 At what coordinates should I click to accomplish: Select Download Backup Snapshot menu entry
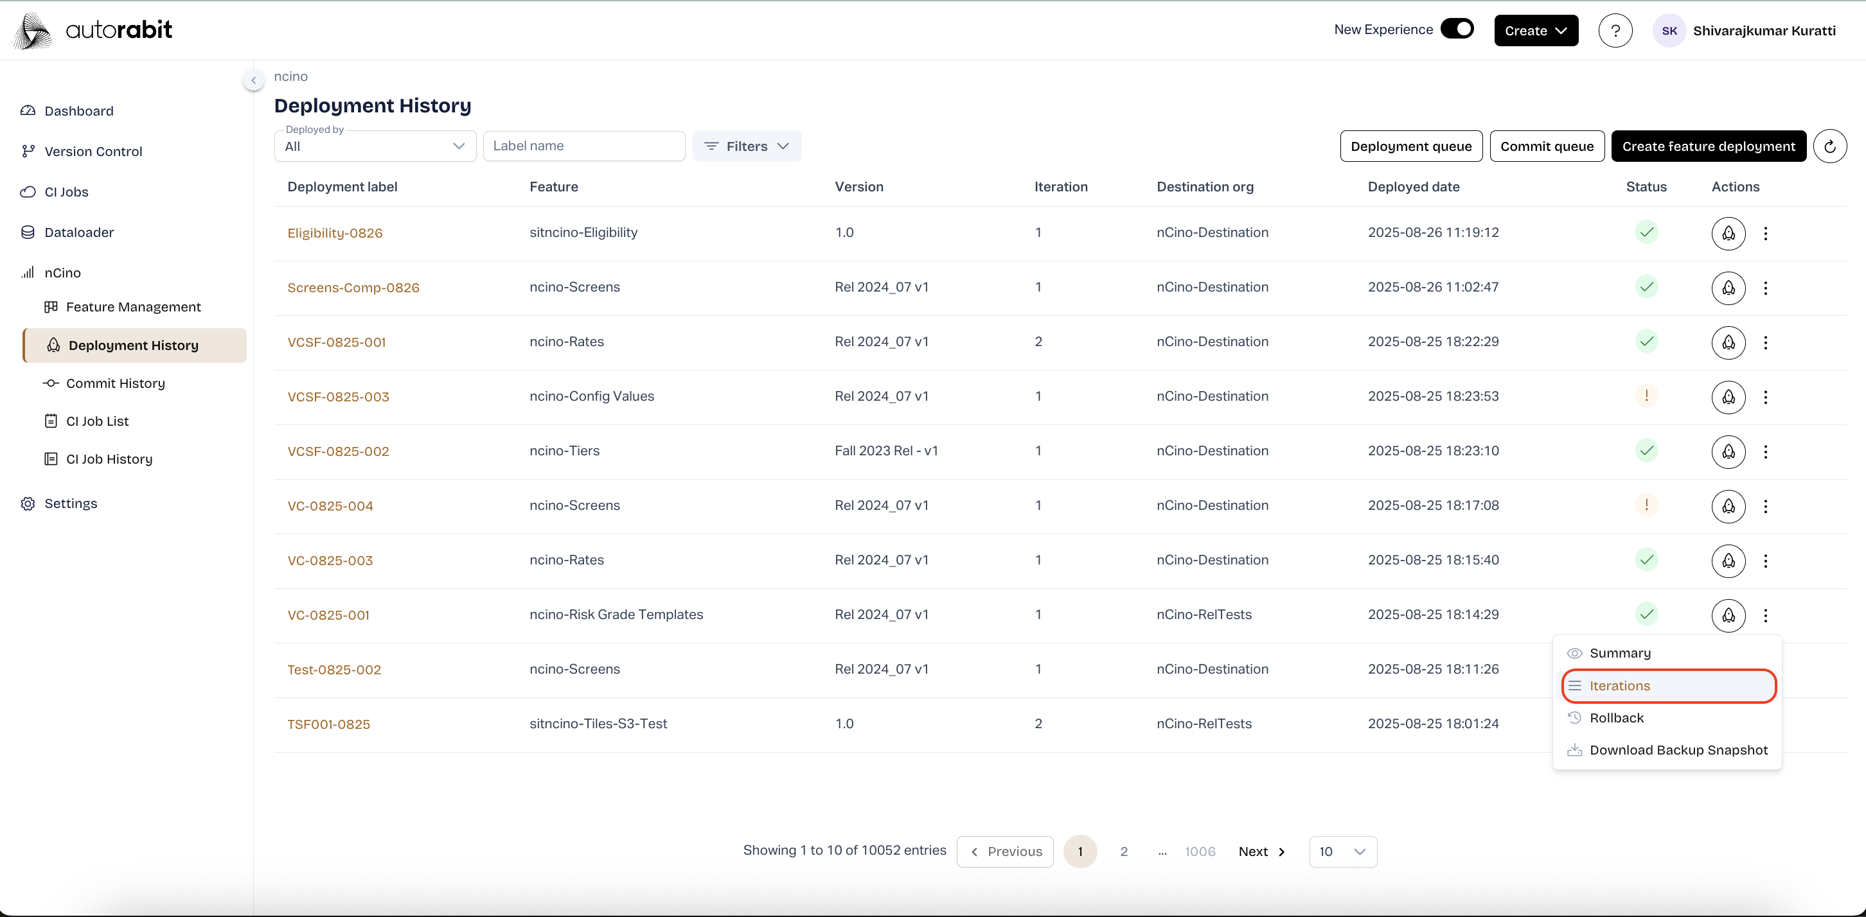coord(1678,750)
